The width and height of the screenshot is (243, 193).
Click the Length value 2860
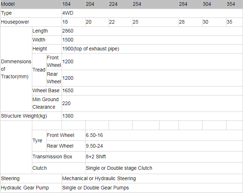(68, 31)
